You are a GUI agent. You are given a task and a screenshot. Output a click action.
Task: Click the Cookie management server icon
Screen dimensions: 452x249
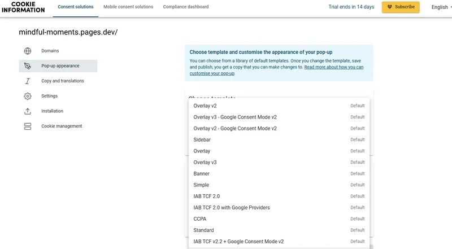27,126
